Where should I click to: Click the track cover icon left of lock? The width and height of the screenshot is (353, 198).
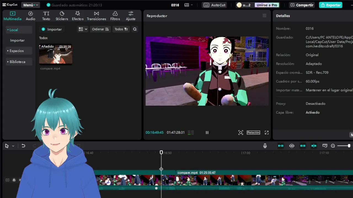[x=7, y=180]
